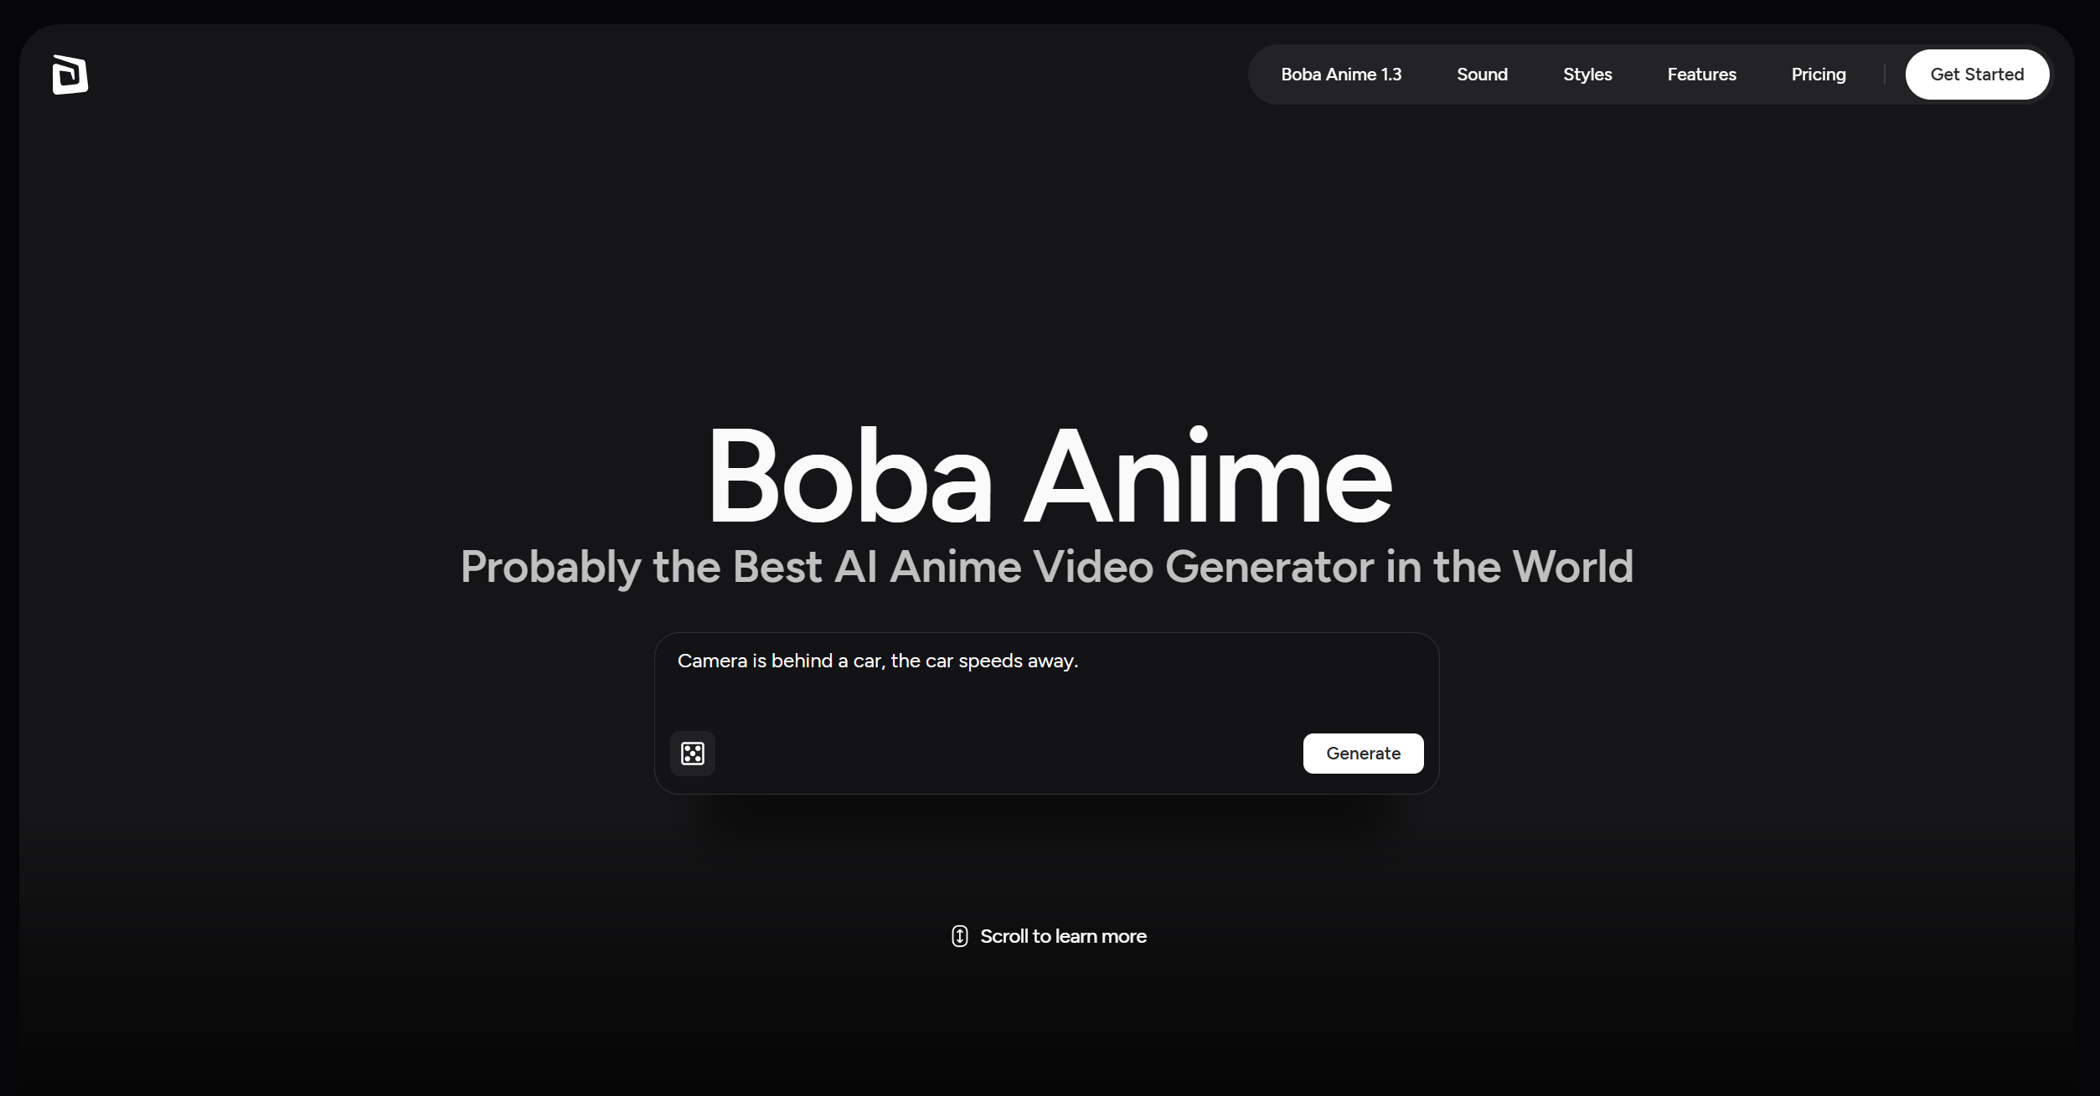The height and width of the screenshot is (1096, 2100).
Task: Open the Sound section in the navigation
Action: [1481, 75]
